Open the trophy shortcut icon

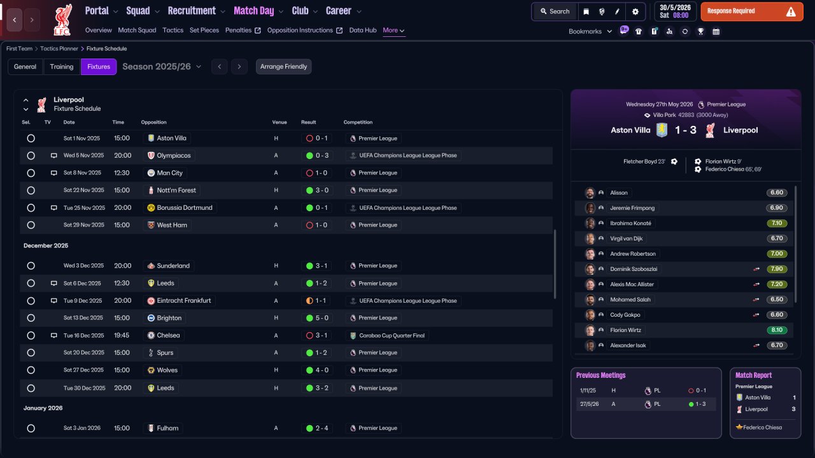tap(700, 31)
